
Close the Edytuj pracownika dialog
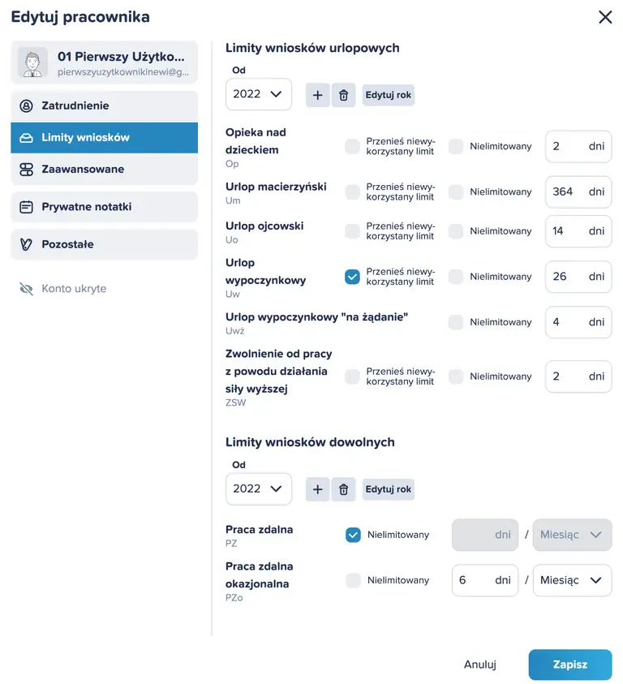(x=605, y=17)
